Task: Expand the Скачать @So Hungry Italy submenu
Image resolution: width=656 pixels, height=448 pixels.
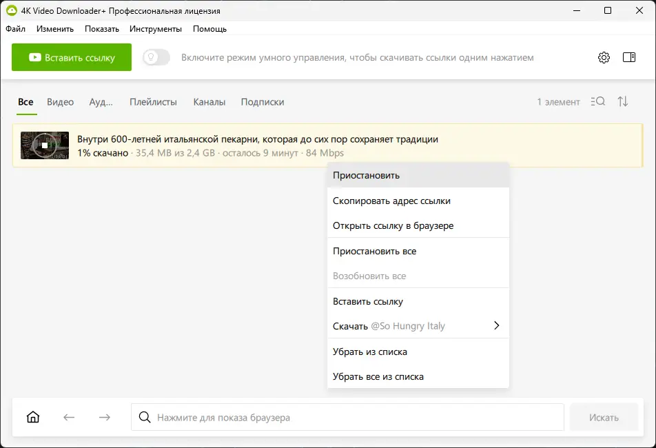Action: tap(496, 326)
